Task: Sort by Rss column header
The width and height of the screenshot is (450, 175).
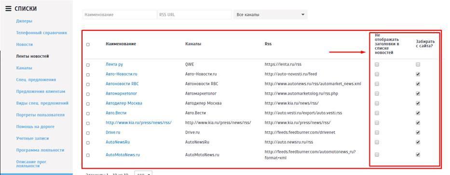Action: click(x=268, y=44)
